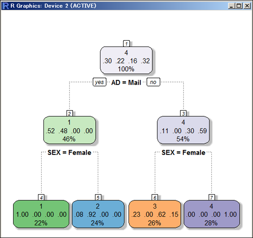253x238 pixels.
Task: Click the 'no' branch label
Action: click(x=153, y=82)
